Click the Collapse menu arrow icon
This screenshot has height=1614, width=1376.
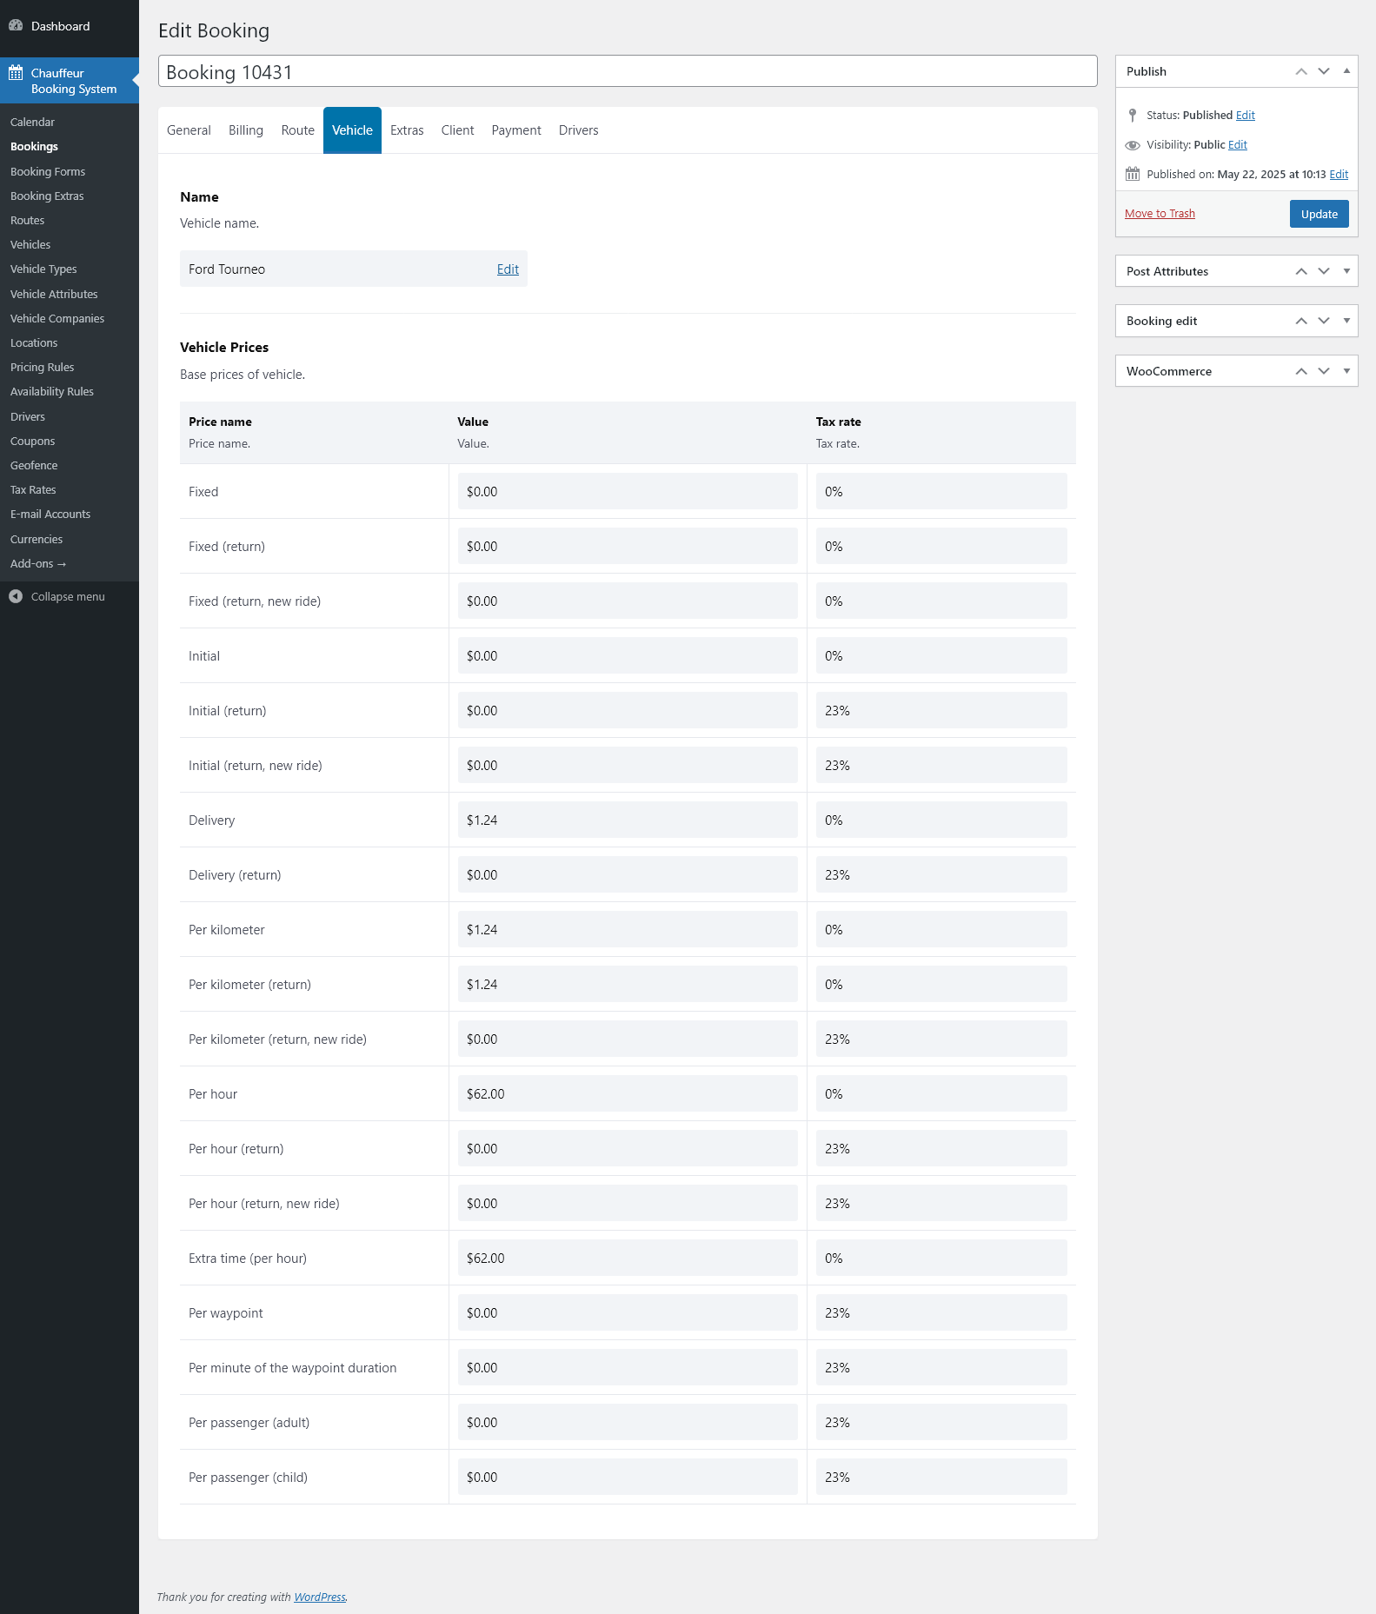16,596
